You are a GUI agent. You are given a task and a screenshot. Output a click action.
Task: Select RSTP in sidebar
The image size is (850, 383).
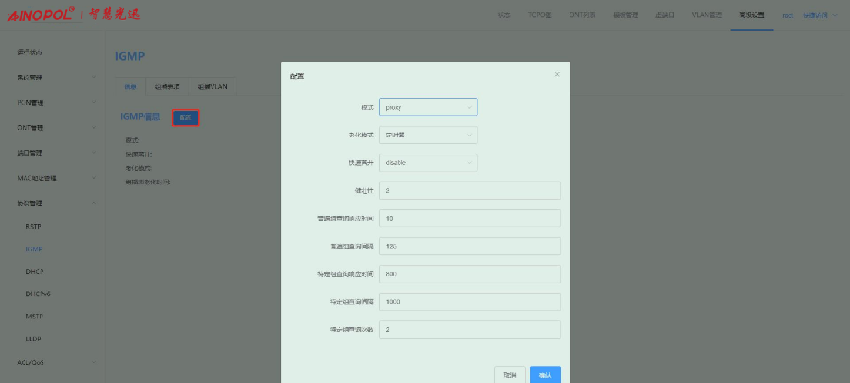click(x=34, y=227)
